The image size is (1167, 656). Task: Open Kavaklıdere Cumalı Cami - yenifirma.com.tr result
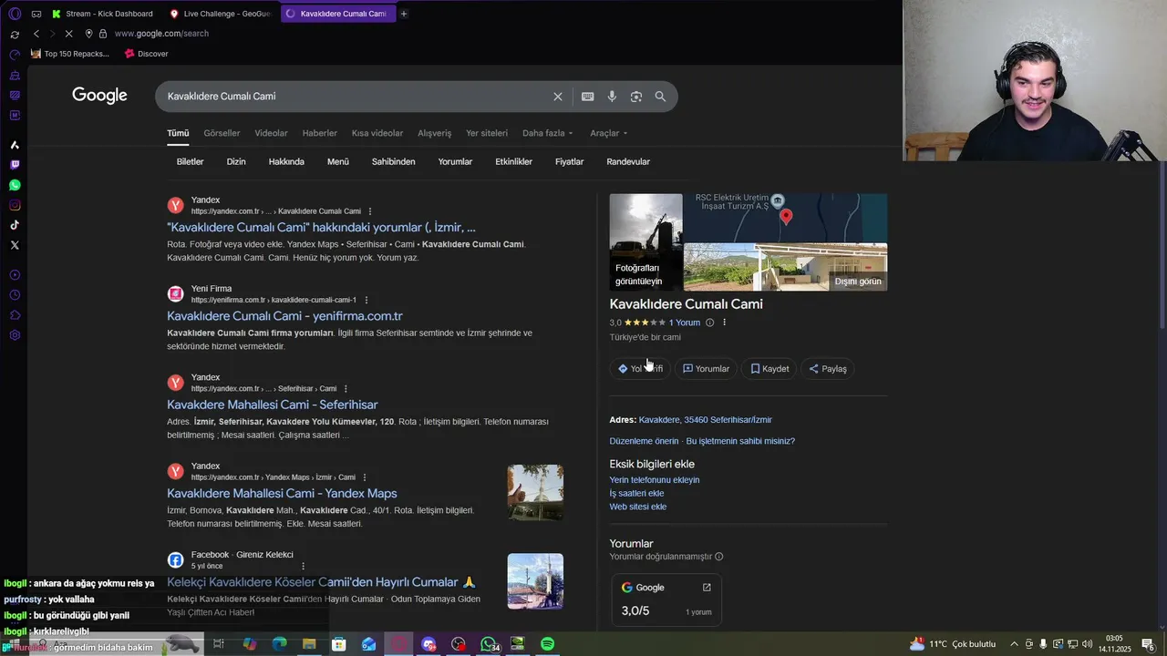coord(284,316)
